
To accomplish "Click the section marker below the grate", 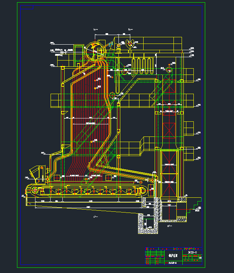I will [x=95, y=217].
